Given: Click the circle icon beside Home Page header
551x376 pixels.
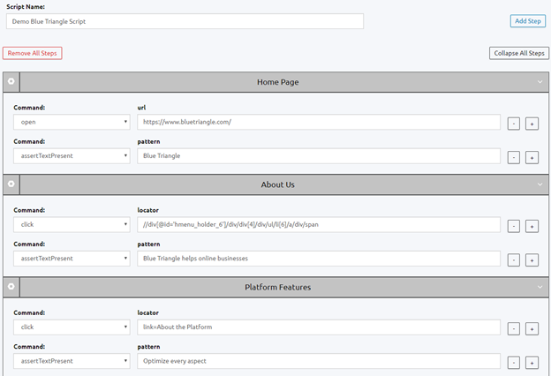Looking at the screenshot, I should (11, 81).
